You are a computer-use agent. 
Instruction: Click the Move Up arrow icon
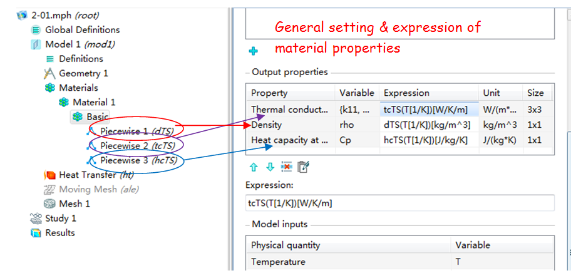pos(254,167)
